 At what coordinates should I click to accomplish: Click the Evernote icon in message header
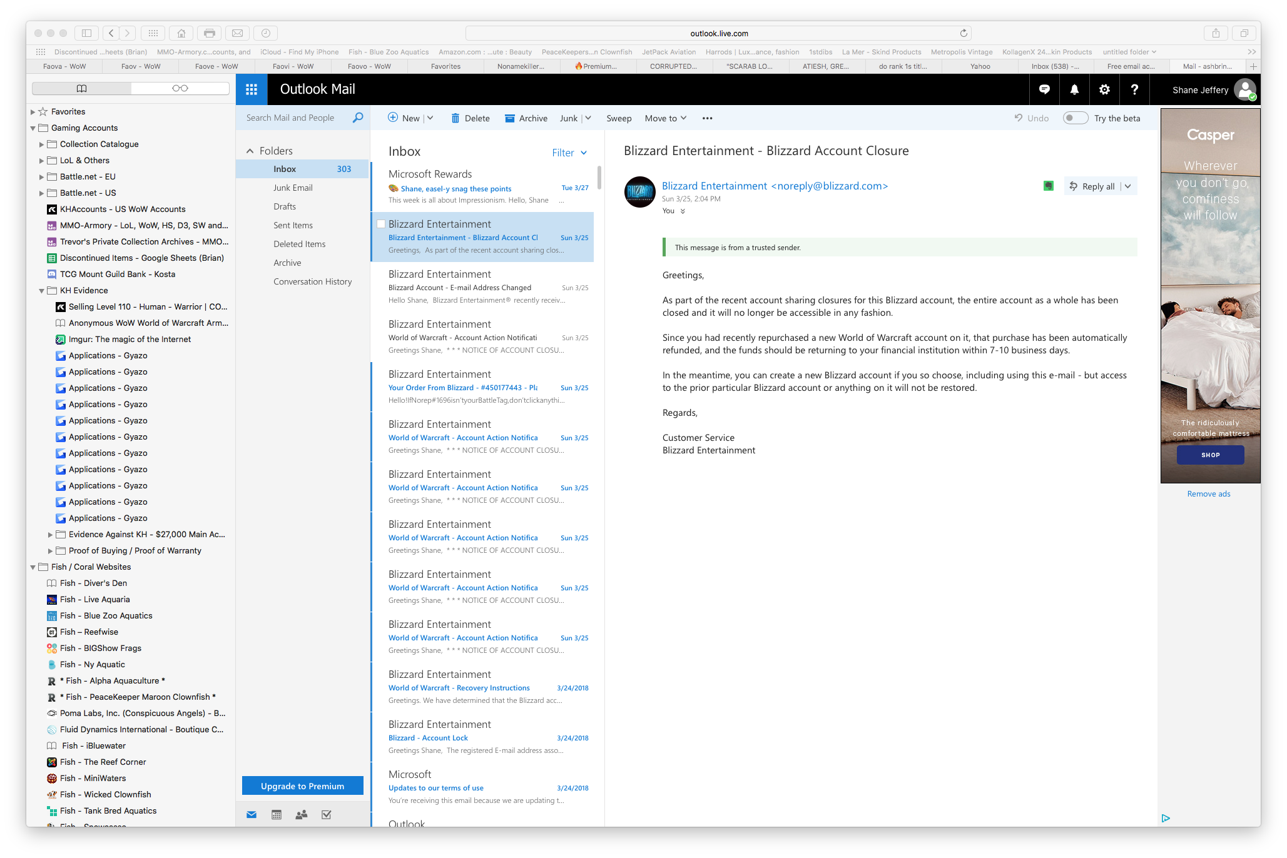pyautogui.click(x=1049, y=186)
